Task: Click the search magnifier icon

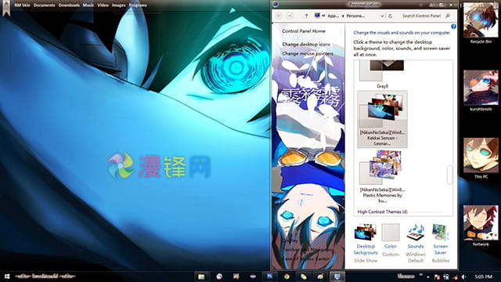Action: tap(448, 16)
